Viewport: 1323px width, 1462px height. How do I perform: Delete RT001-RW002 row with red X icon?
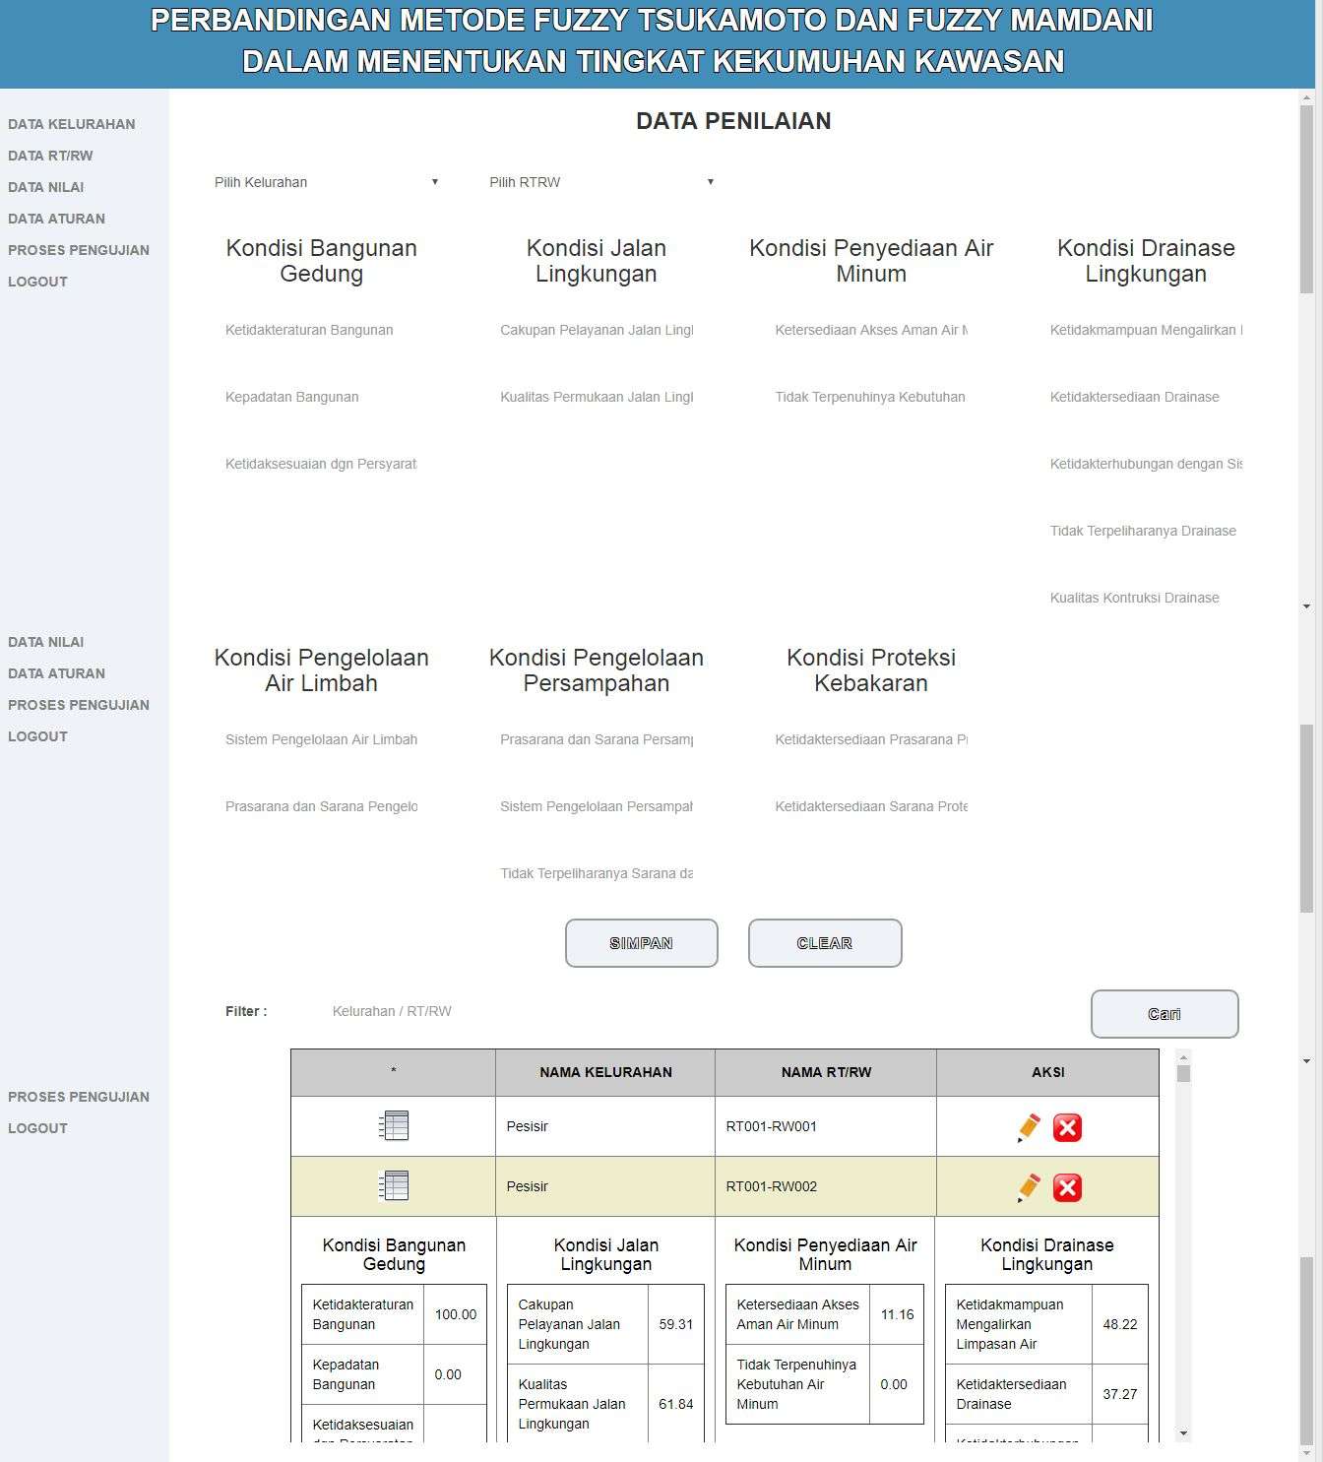(1067, 1187)
